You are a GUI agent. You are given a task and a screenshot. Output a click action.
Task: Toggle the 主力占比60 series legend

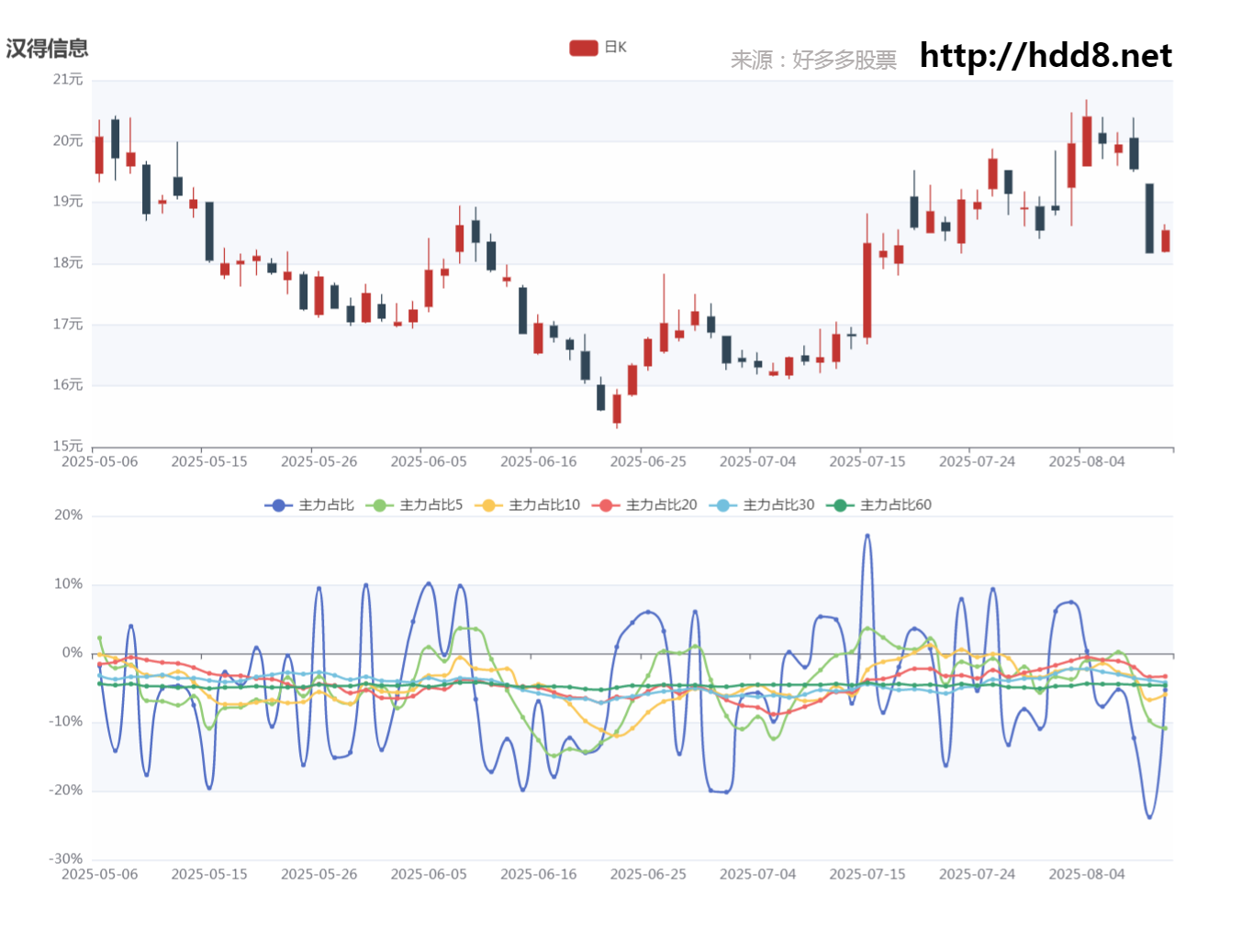click(x=879, y=505)
